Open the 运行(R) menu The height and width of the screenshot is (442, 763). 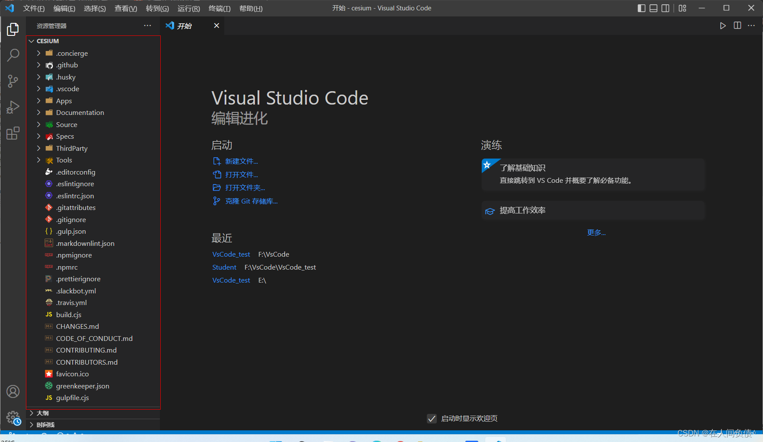click(189, 8)
